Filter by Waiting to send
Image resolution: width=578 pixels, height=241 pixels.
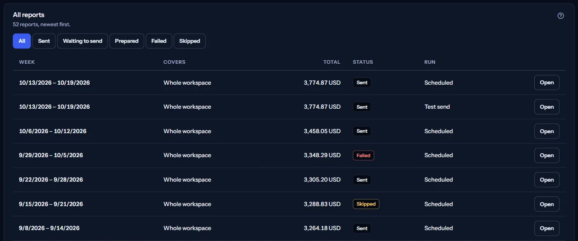[x=83, y=41]
